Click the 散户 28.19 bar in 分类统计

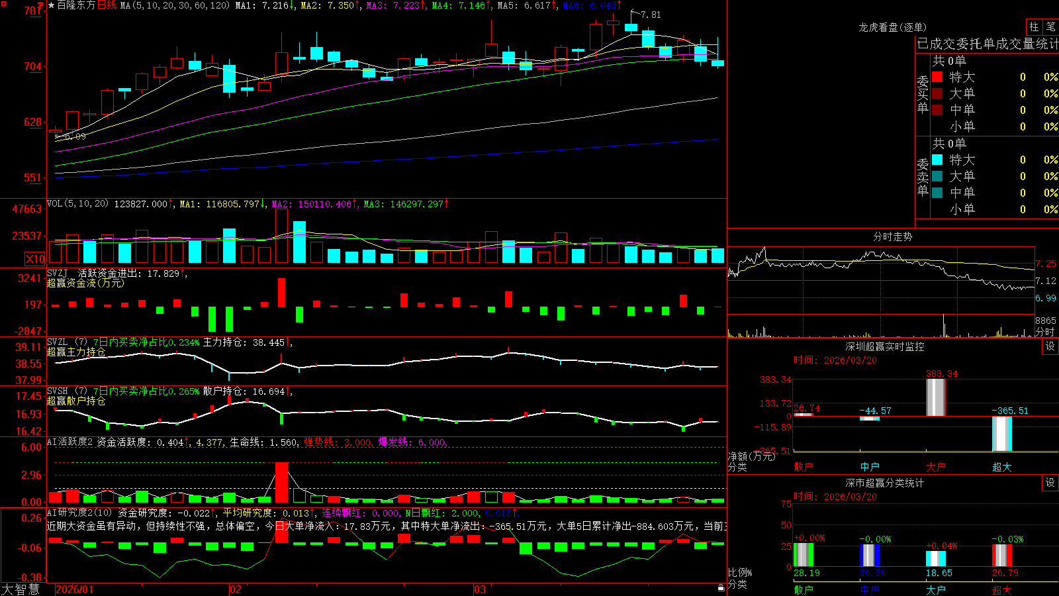[804, 555]
